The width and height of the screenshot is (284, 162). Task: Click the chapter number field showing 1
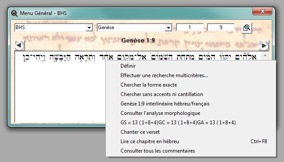[x=190, y=27]
